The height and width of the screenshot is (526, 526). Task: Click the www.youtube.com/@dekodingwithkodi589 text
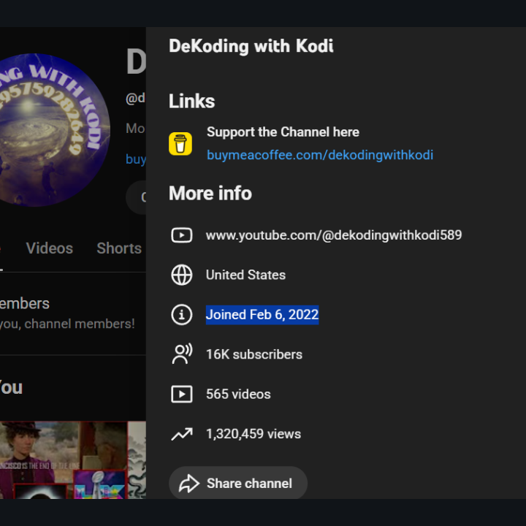(x=334, y=235)
